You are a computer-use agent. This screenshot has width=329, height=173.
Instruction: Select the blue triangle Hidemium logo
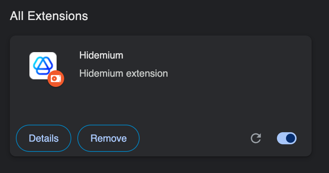point(43,65)
